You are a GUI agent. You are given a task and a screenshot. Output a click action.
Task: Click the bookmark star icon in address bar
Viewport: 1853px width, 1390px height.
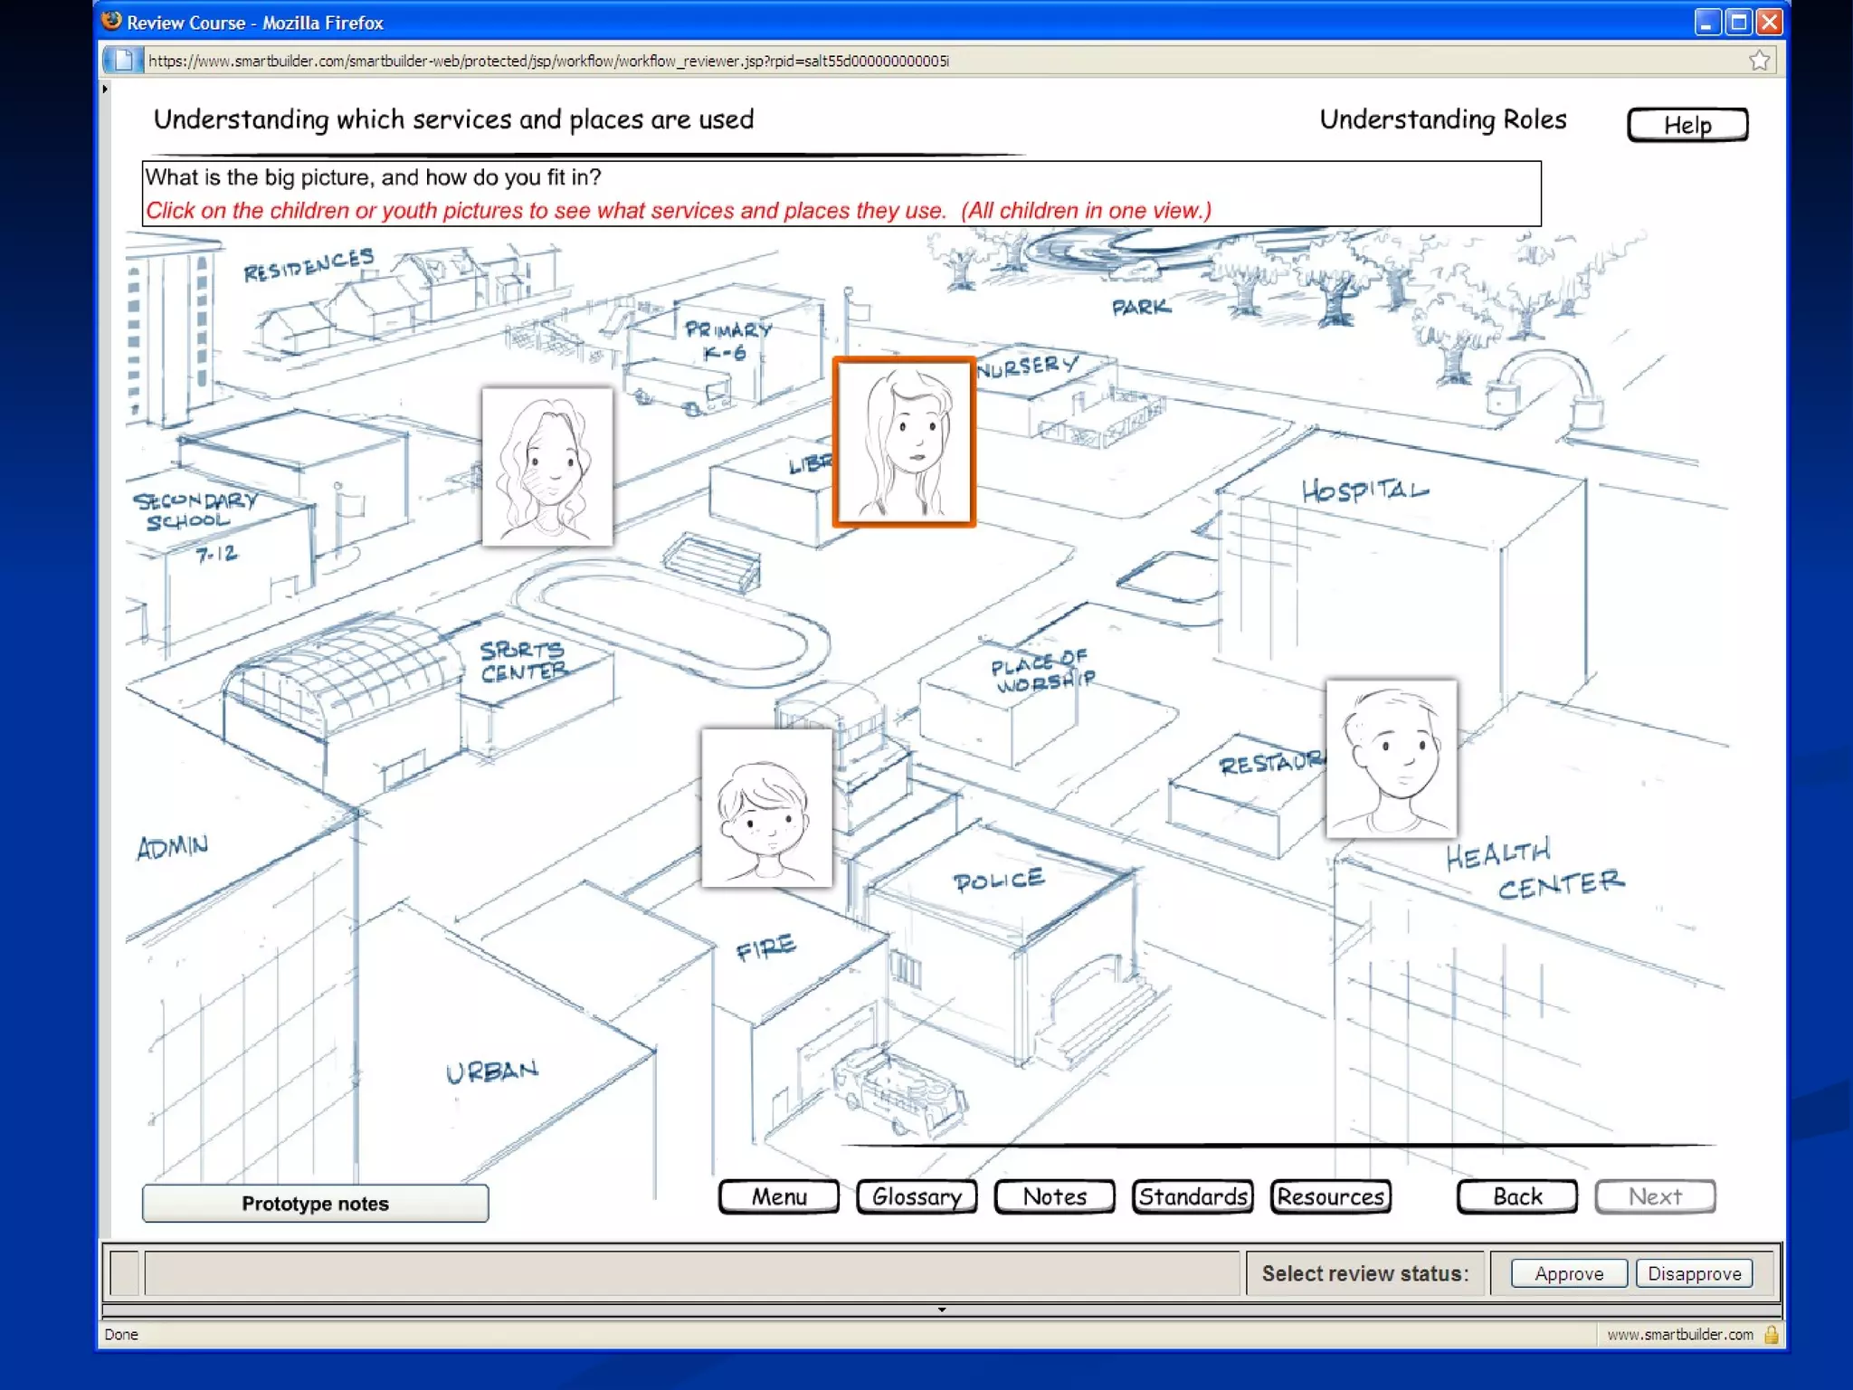1759,61
